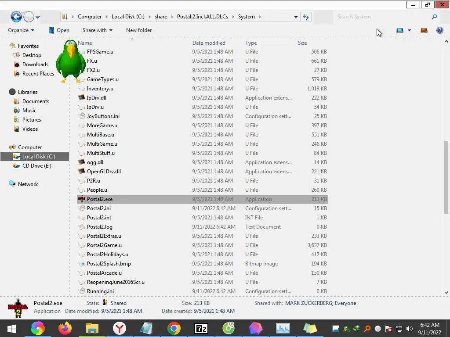Screen dimensions: 450x337
Task: Focus the Search System input field
Action: click(383, 17)
